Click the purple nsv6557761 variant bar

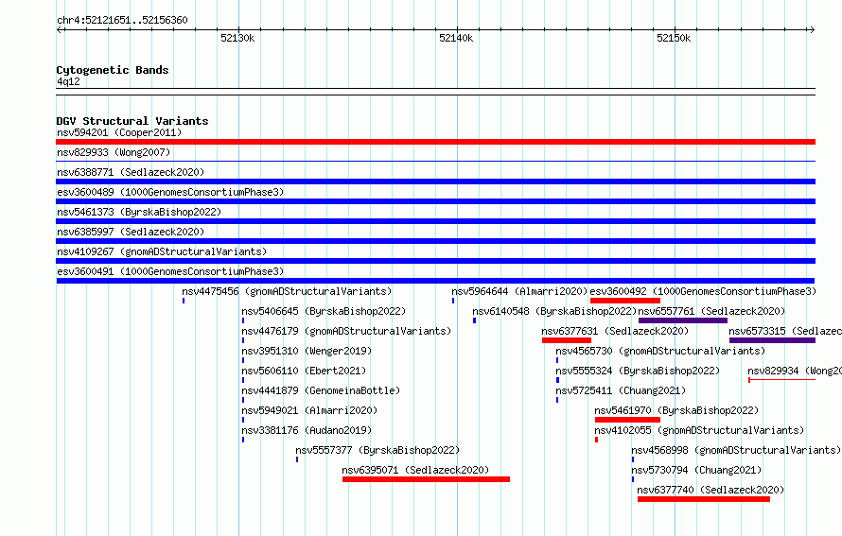click(x=683, y=320)
